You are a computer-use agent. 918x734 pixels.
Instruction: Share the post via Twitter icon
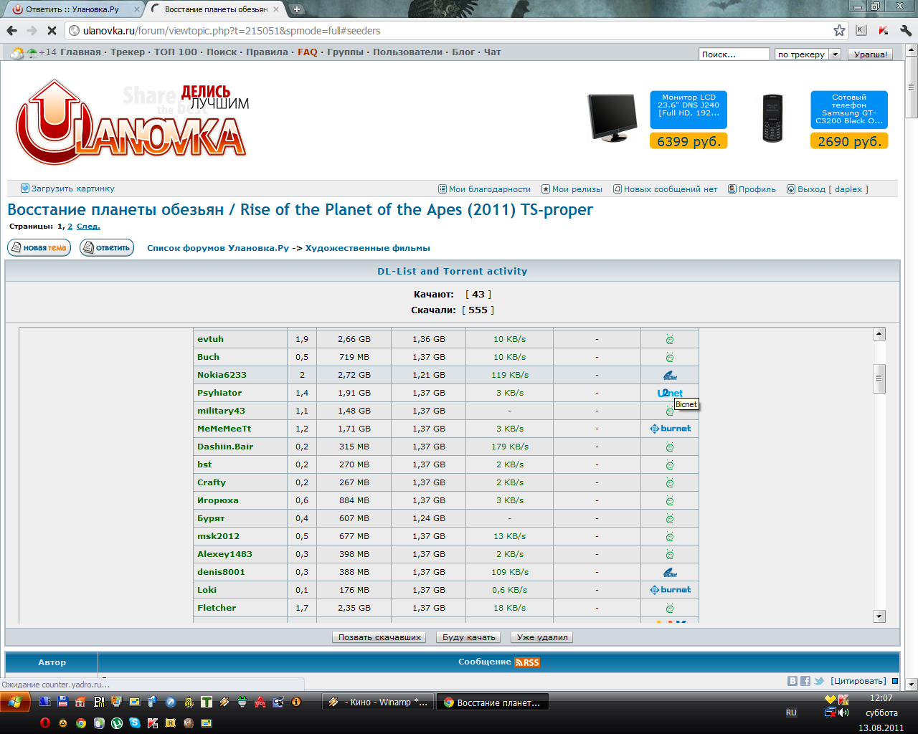click(x=818, y=681)
